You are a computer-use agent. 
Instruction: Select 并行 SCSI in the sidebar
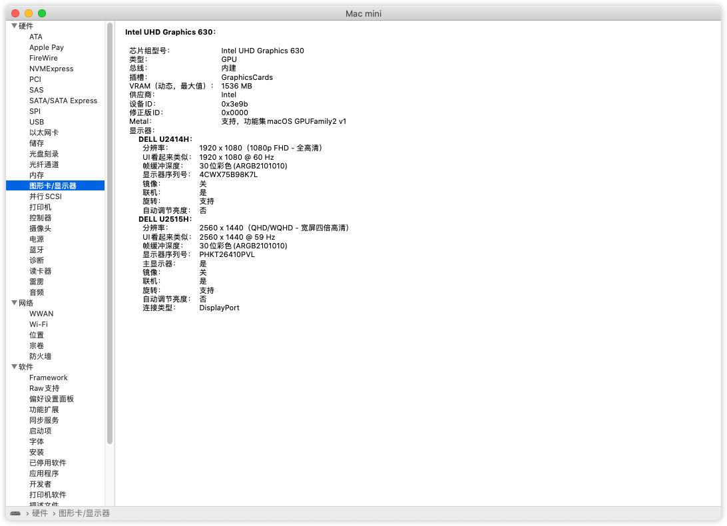[x=45, y=196]
